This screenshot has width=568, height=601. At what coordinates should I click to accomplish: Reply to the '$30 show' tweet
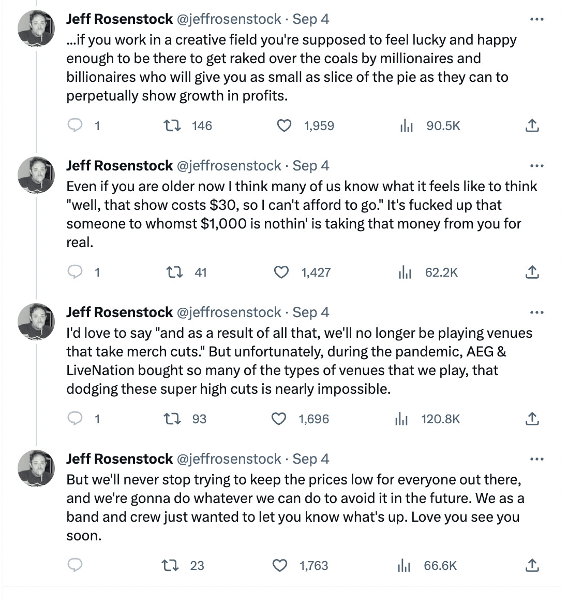76,272
